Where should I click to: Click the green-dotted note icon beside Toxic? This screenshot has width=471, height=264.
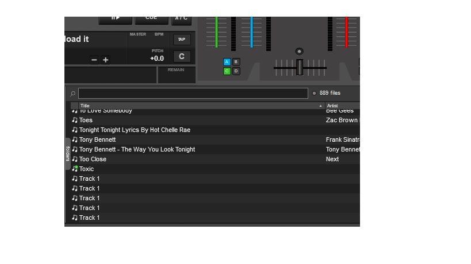pos(75,169)
